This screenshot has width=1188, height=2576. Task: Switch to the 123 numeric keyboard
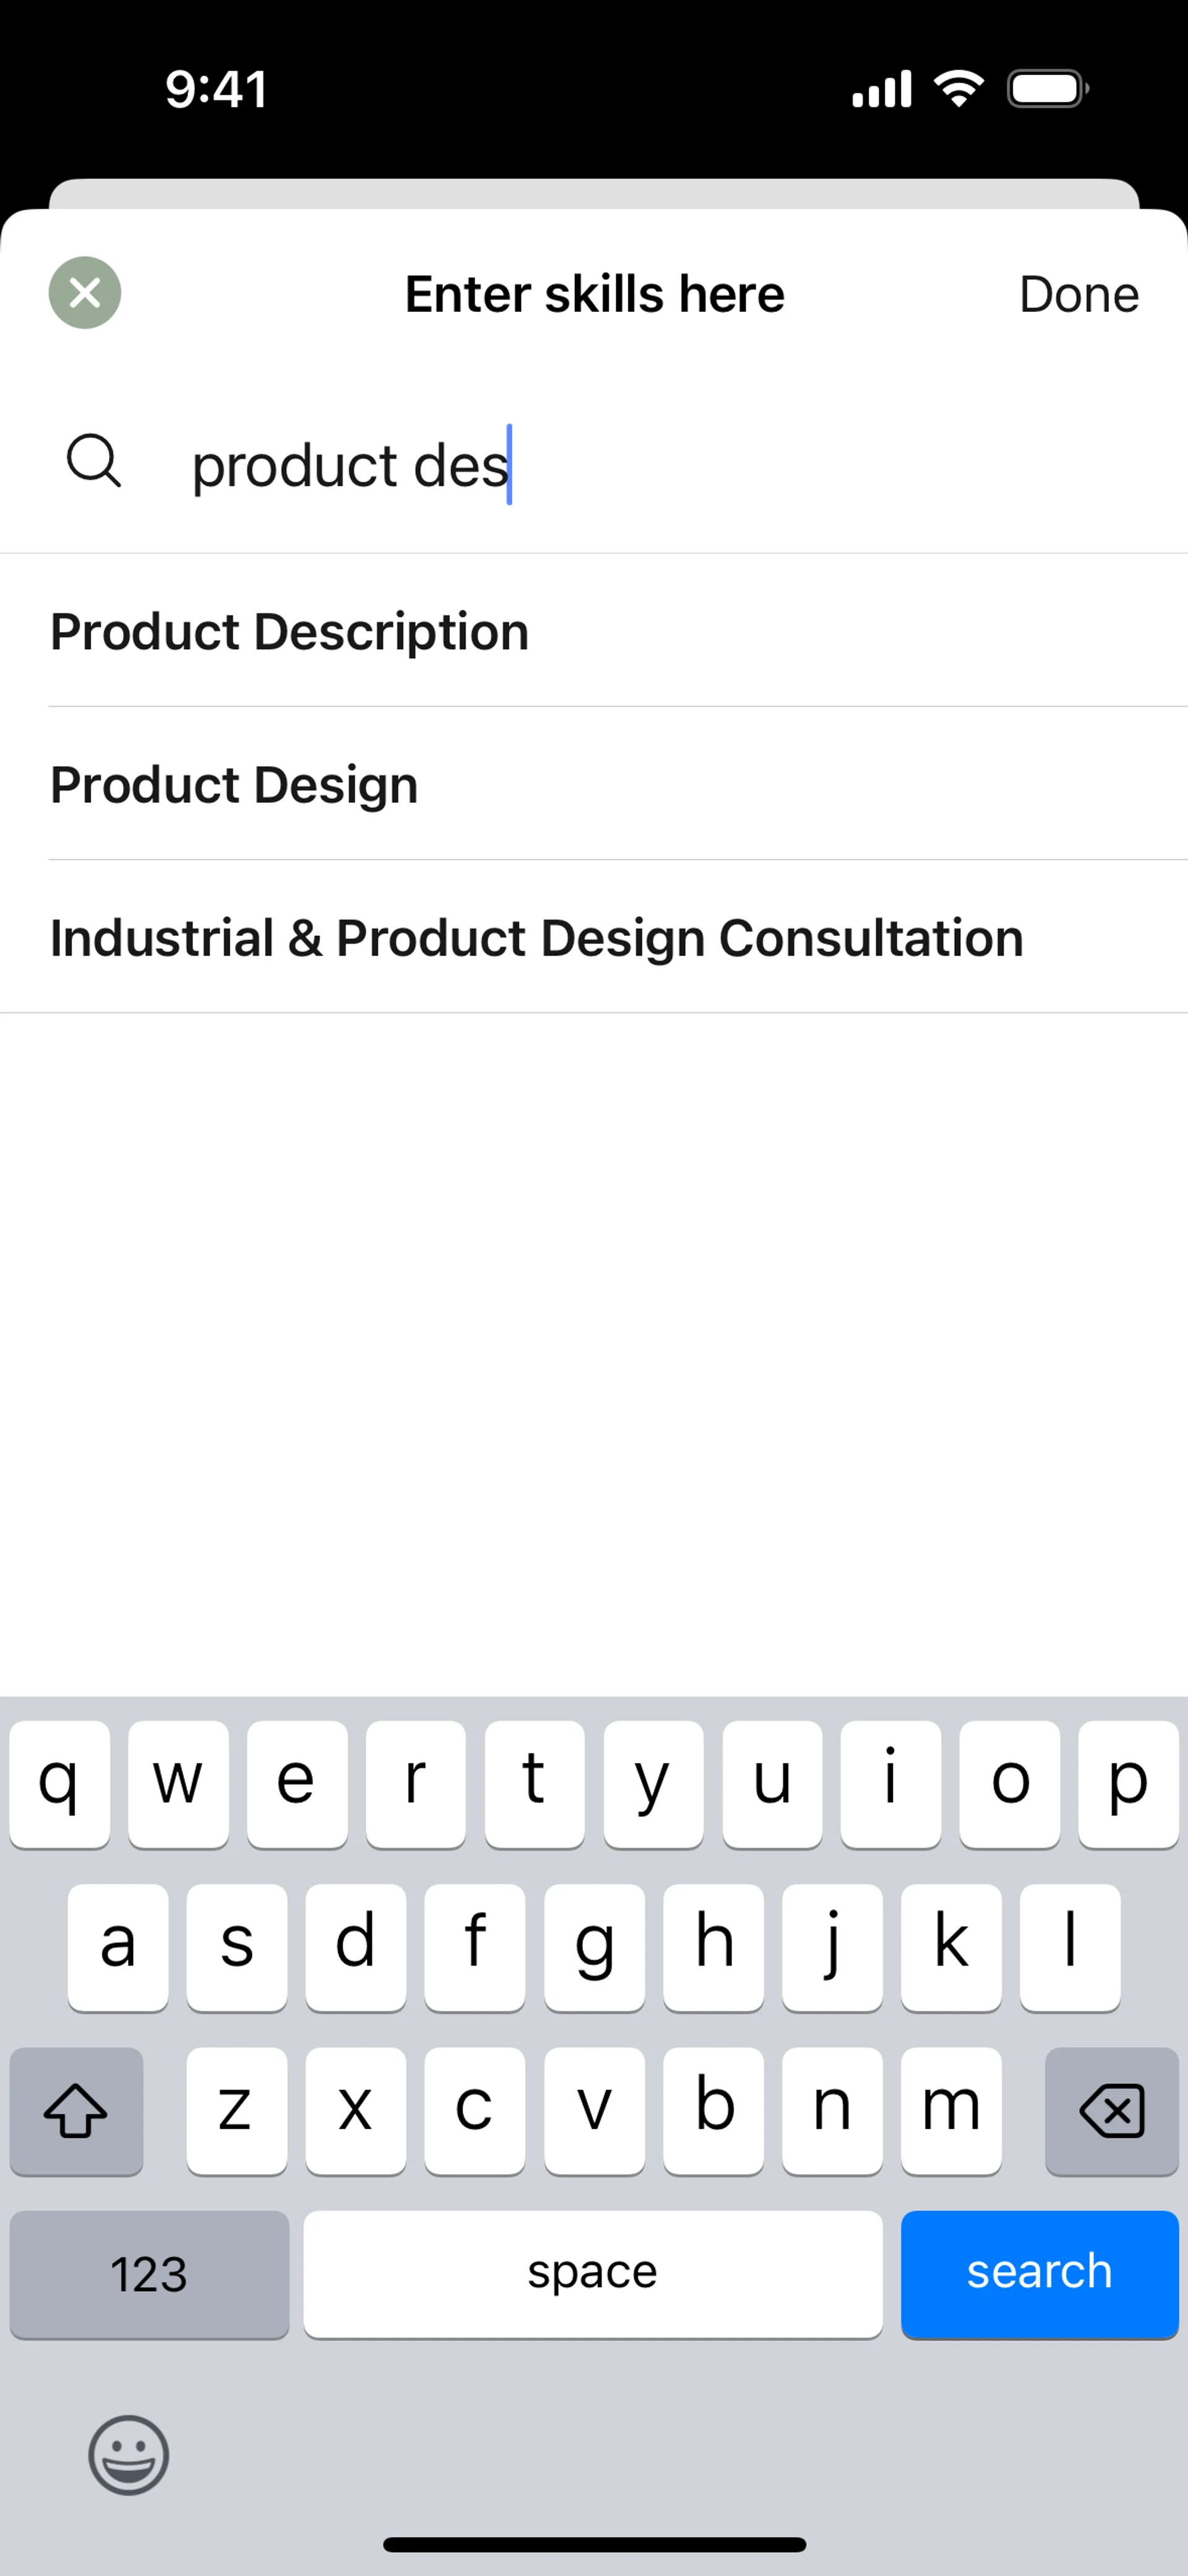149,2273
